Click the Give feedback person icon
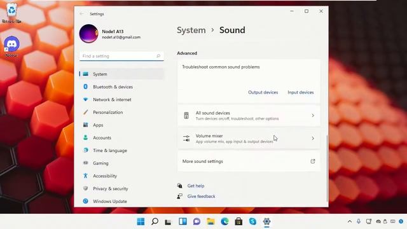Viewport: 407px width, 229px height. [179, 197]
